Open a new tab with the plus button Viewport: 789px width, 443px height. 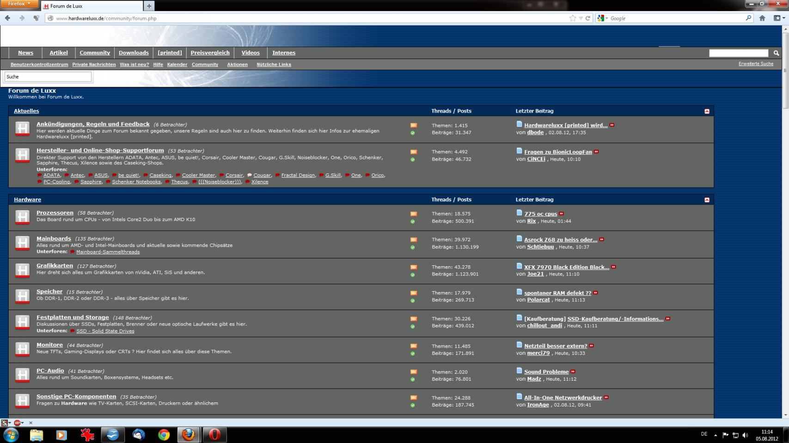(149, 6)
